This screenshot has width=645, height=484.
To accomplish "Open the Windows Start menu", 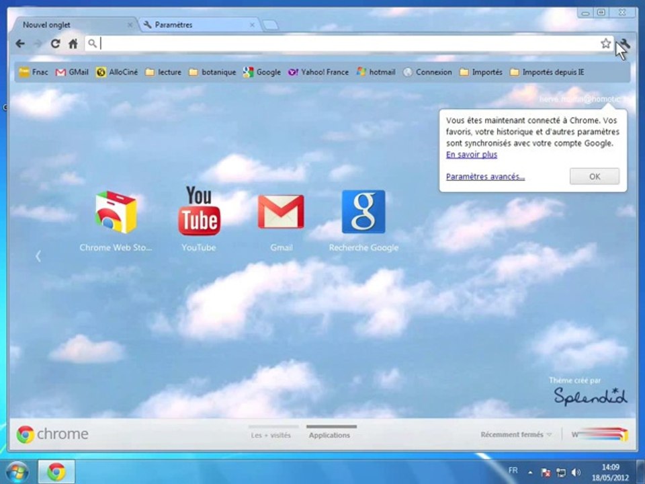I will click(x=17, y=472).
